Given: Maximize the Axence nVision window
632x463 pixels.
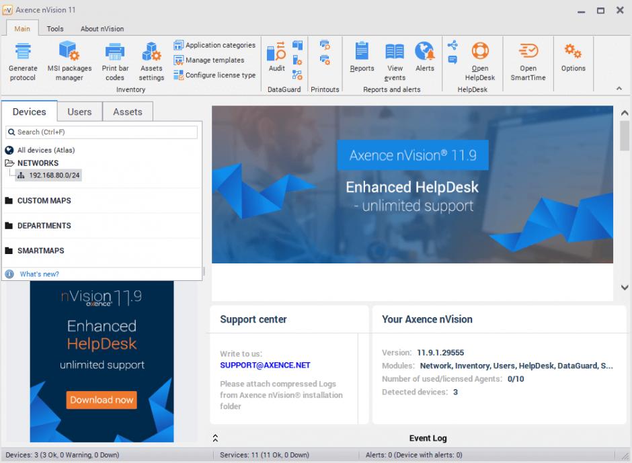Looking at the screenshot, I should 600,11.
